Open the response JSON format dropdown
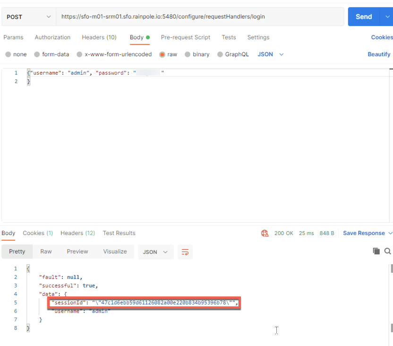The height and width of the screenshot is (346, 393). (x=155, y=252)
